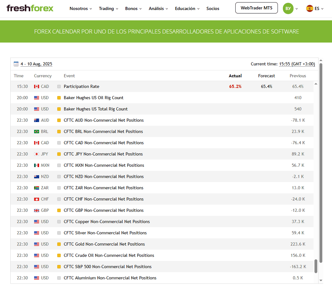The width and height of the screenshot is (332, 285).
Task: Click the South Africa flag on CFTC ZAR row
Action: pyautogui.click(x=37, y=188)
